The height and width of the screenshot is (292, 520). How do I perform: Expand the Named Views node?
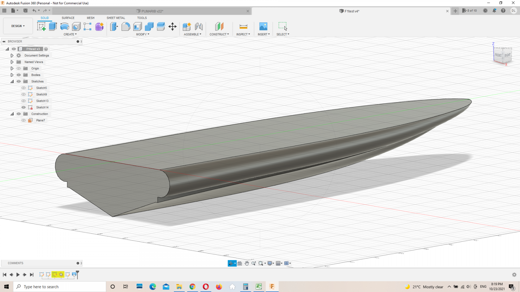click(12, 62)
